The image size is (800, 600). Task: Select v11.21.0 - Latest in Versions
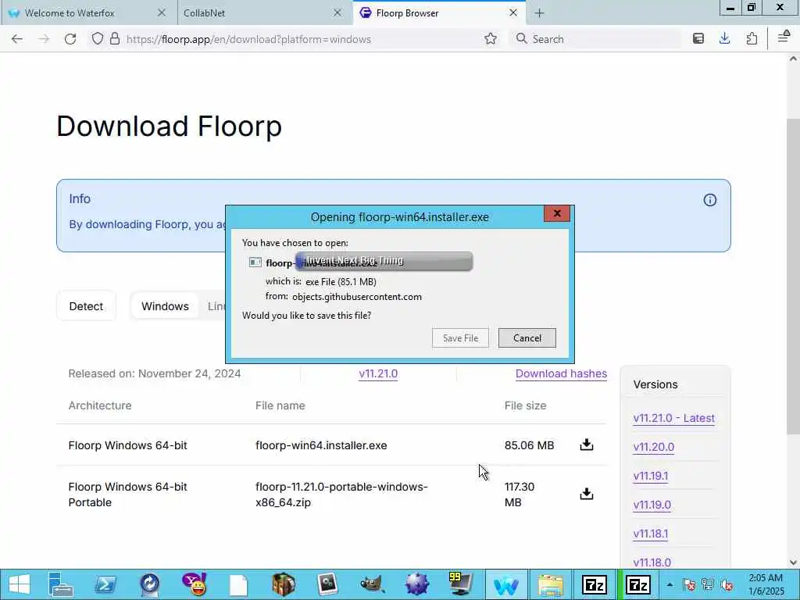point(674,418)
